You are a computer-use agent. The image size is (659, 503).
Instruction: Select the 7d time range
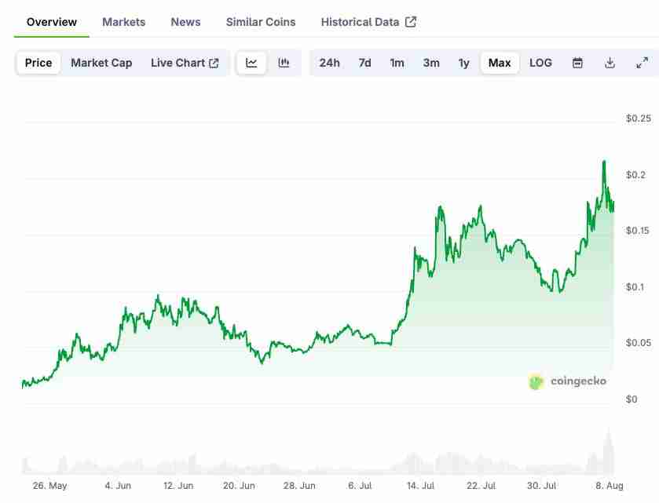coord(364,63)
